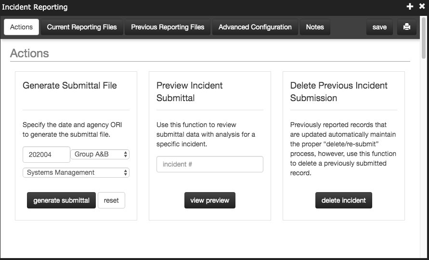429x260 pixels.
Task: Open the Advanced Configuration tab
Action: tap(255, 27)
